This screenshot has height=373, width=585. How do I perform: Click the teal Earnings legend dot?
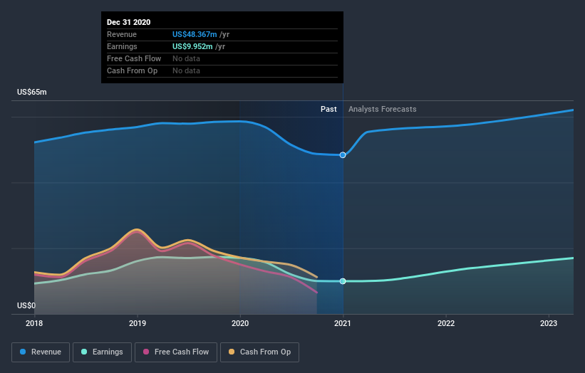[84, 352]
